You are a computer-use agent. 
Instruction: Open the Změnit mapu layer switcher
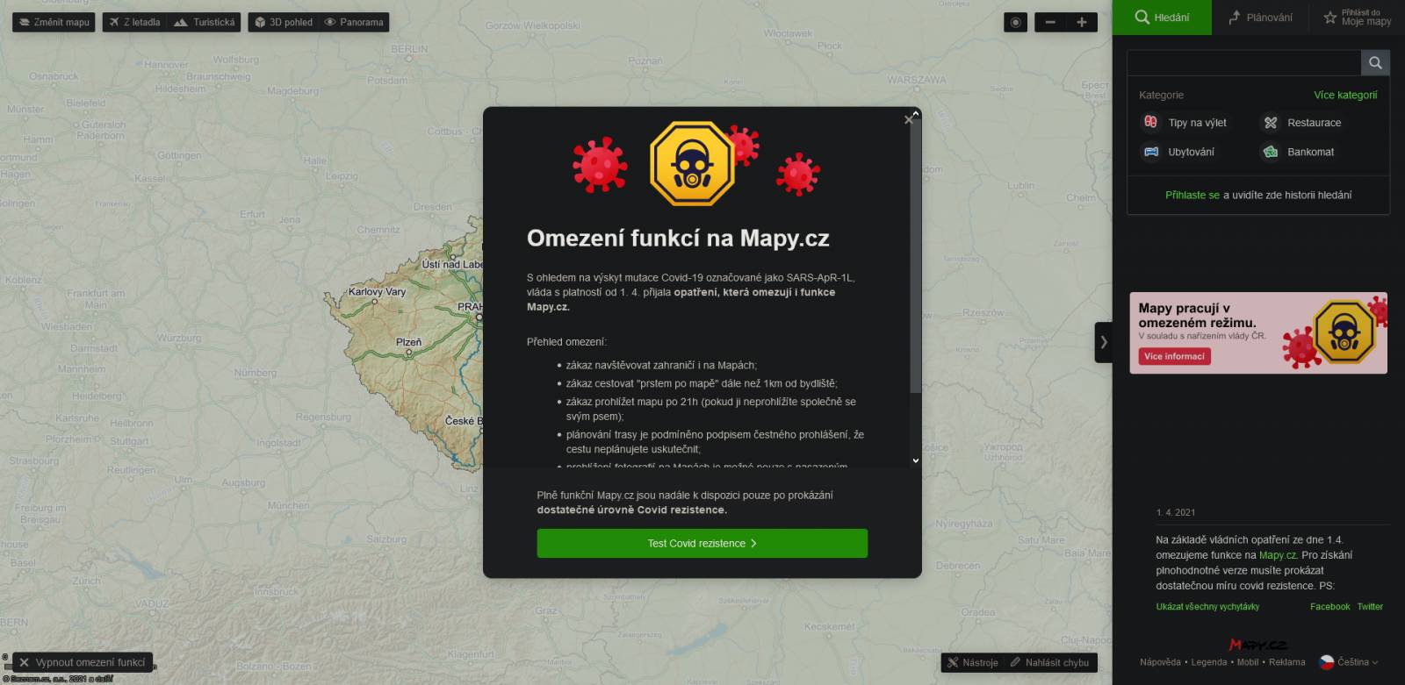(x=54, y=22)
